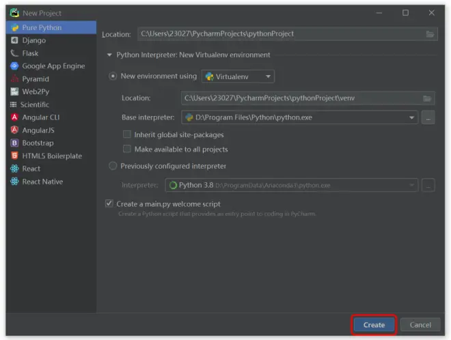The height and width of the screenshot is (340, 451).
Task: Choose the Flask project icon
Action: click(14, 53)
